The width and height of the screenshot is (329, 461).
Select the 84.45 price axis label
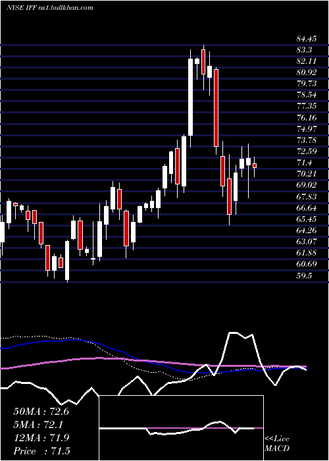pos(307,38)
